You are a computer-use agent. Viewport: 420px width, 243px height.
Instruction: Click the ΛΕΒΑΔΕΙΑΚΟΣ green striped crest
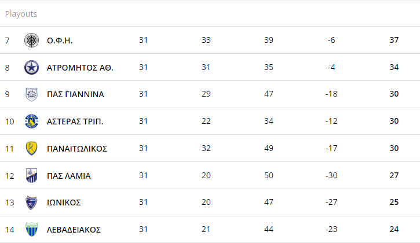coord(31,229)
